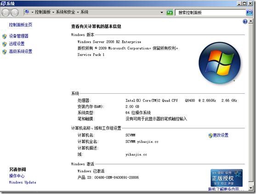
Task: Click the full name SCVMM.yihaojie.cc
Action: pyautogui.click(x=142, y=142)
